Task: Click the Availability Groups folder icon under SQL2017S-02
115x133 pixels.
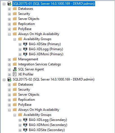Action: tap(20, 115)
